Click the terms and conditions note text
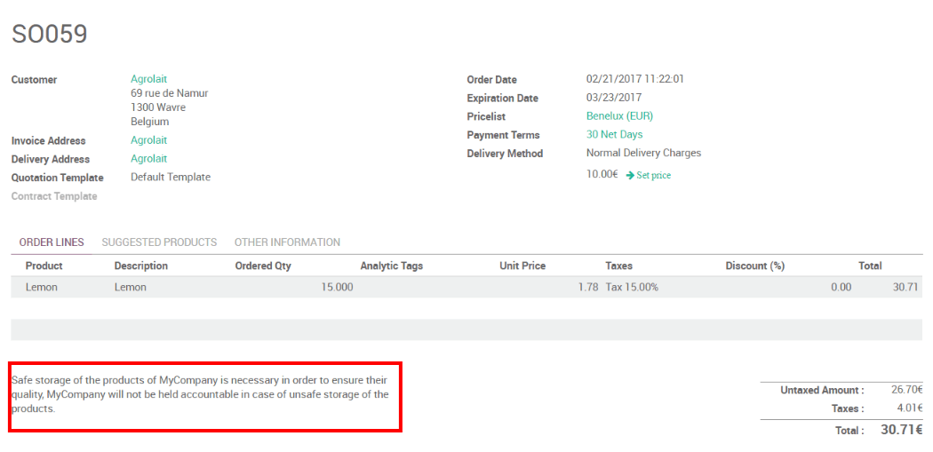The width and height of the screenshot is (933, 452). point(200,394)
